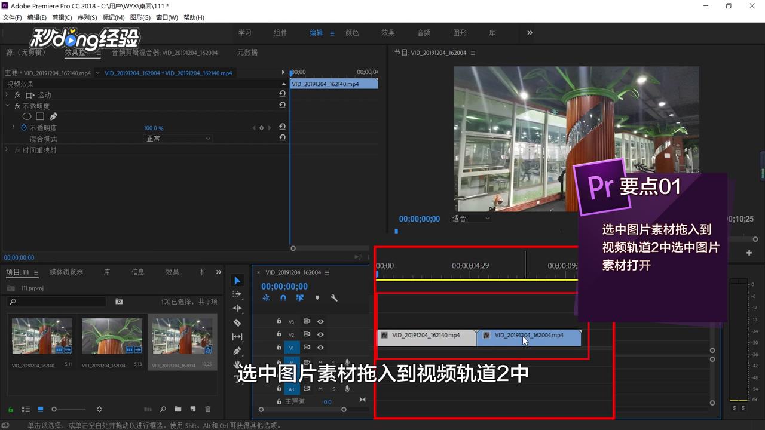Switch to the 效果 workspace
The height and width of the screenshot is (430, 765).
click(388, 33)
